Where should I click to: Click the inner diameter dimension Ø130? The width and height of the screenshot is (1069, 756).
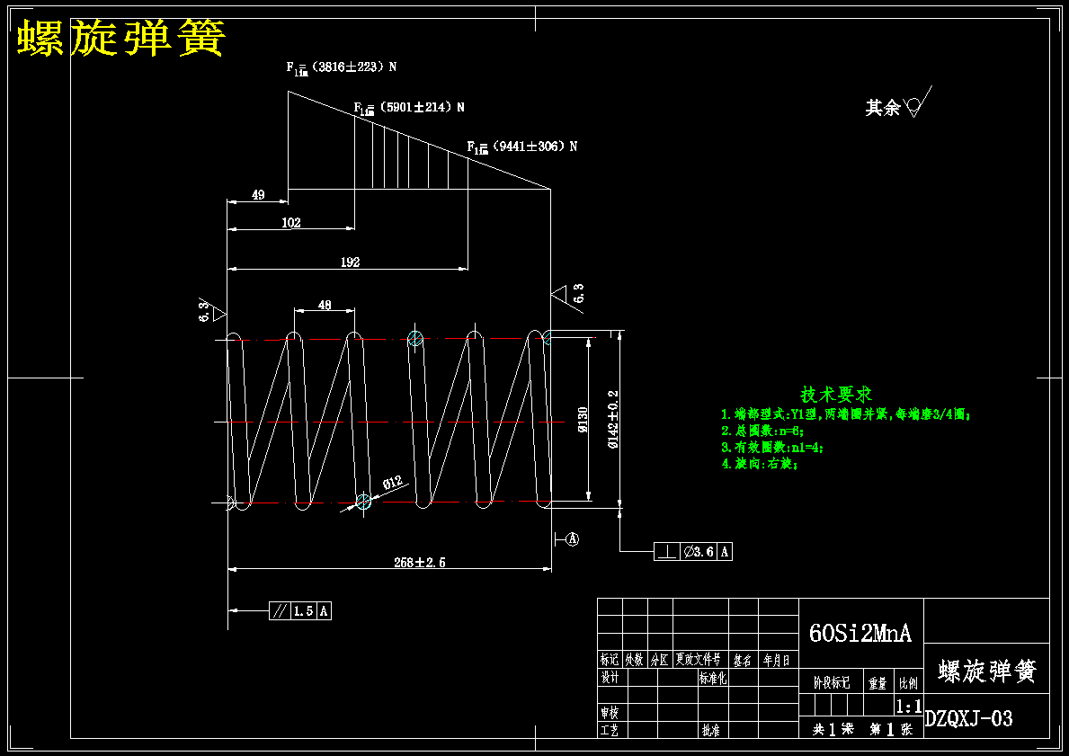pyautogui.click(x=583, y=420)
